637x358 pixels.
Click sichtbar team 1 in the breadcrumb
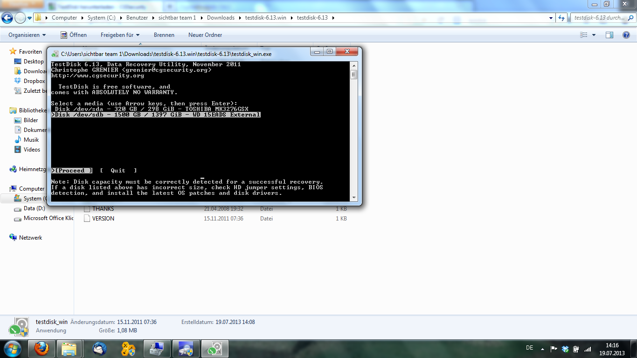(178, 18)
